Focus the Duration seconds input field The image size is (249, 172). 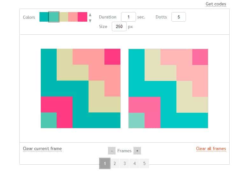point(128,17)
